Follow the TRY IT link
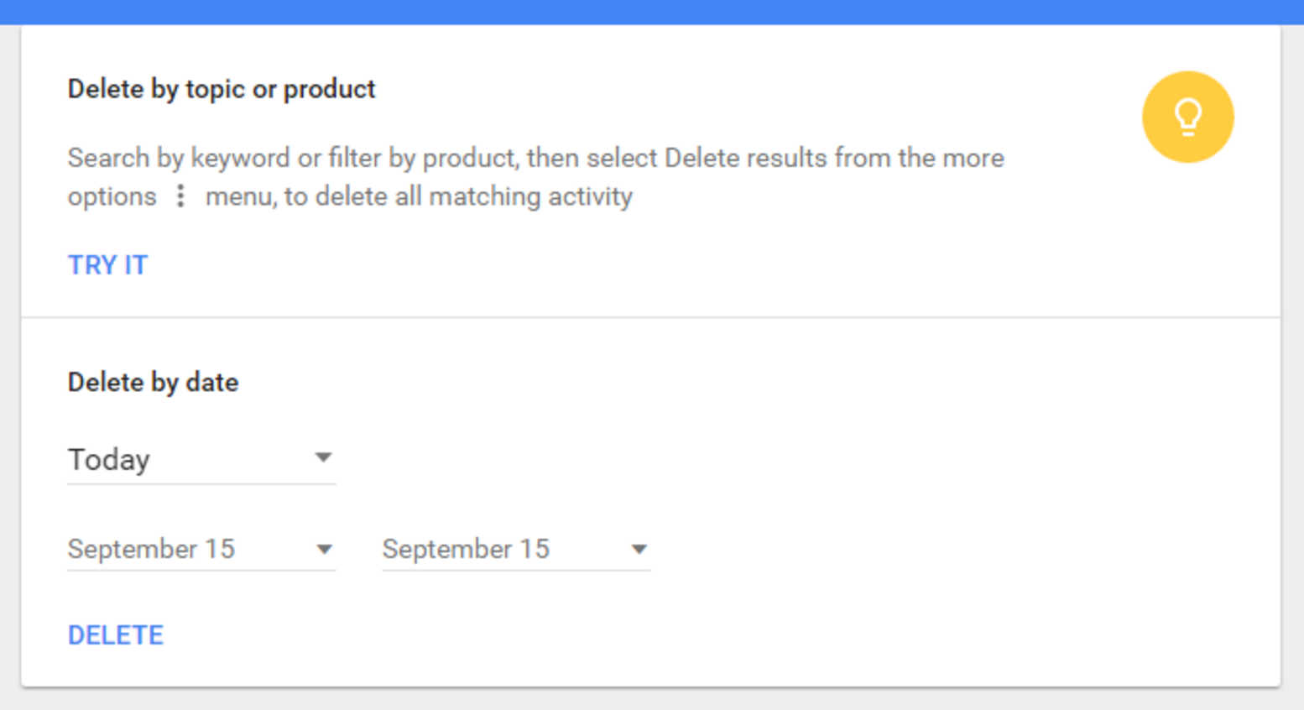Viewport: 1304px width, 710px height. (107, 265)
